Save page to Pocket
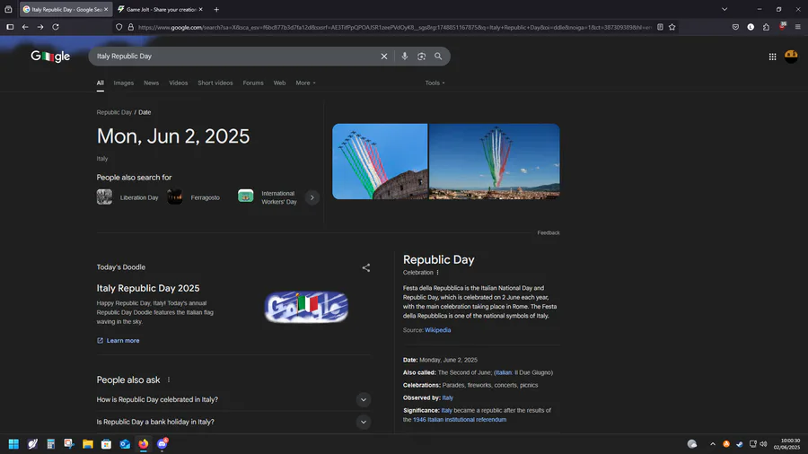The width and height of the screenshot is (808, 454). coord(735,27)
